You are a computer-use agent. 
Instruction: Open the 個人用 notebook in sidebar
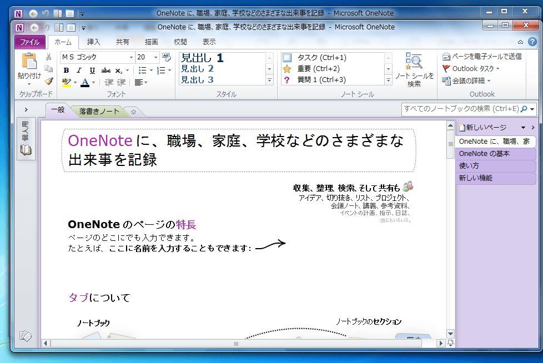[x=26, y=138]
